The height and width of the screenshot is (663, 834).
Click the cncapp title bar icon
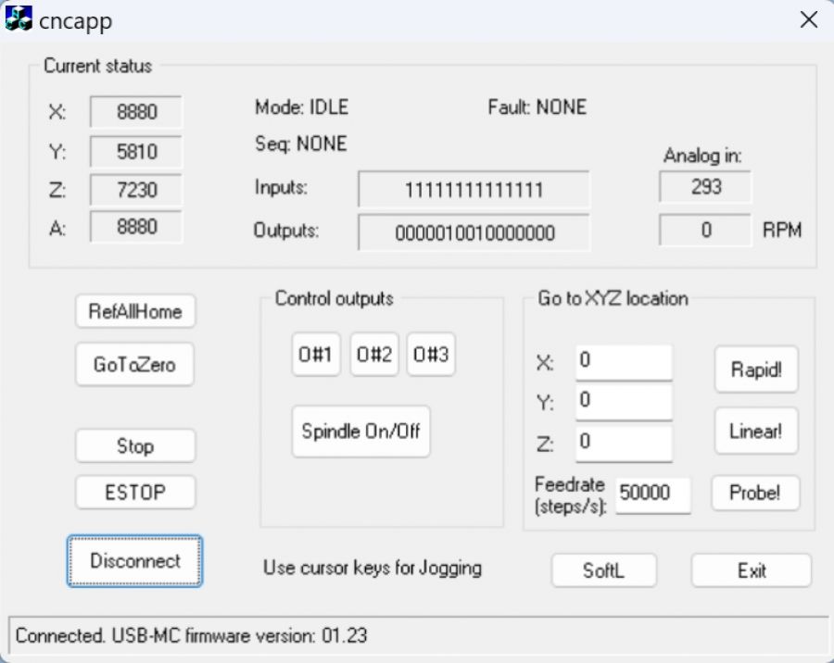(19, 19)
